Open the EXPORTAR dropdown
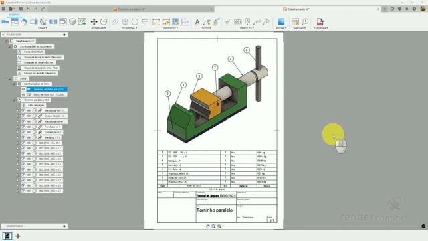The height and width of the screenshot is (241, 428). coord(321,28)
